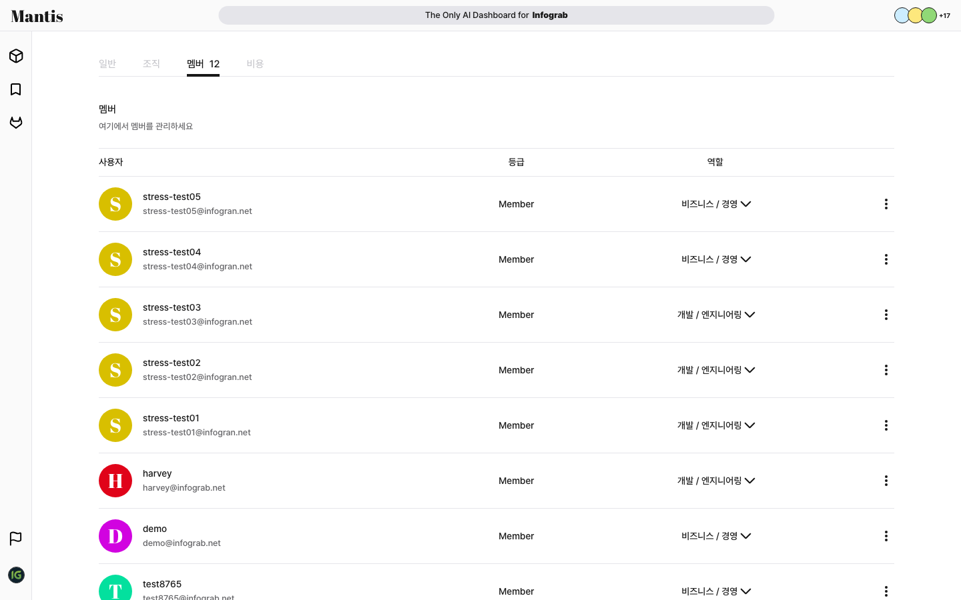The width and height of the screenshot is (961, 600).
Task: Click the cube icon in the sidebar
Action: click(16, 56)
